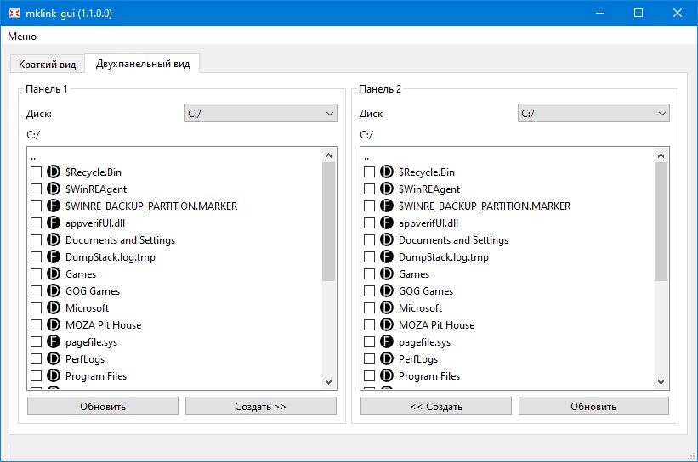Switch to the Краткий вид tab
This screenshot has height=462, width=698.
tap(48, 65)
